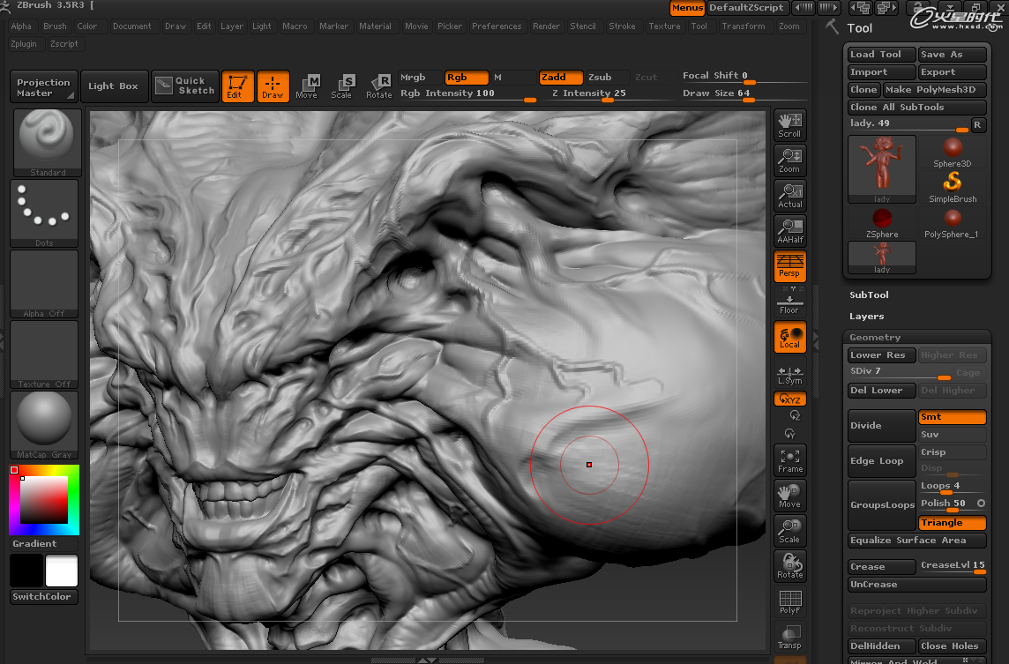Image resolution: width=1009 pixels, height=664 pixels.
Task: Select the top-shelf Move mode icon
Action: click(x=307, y=86)
